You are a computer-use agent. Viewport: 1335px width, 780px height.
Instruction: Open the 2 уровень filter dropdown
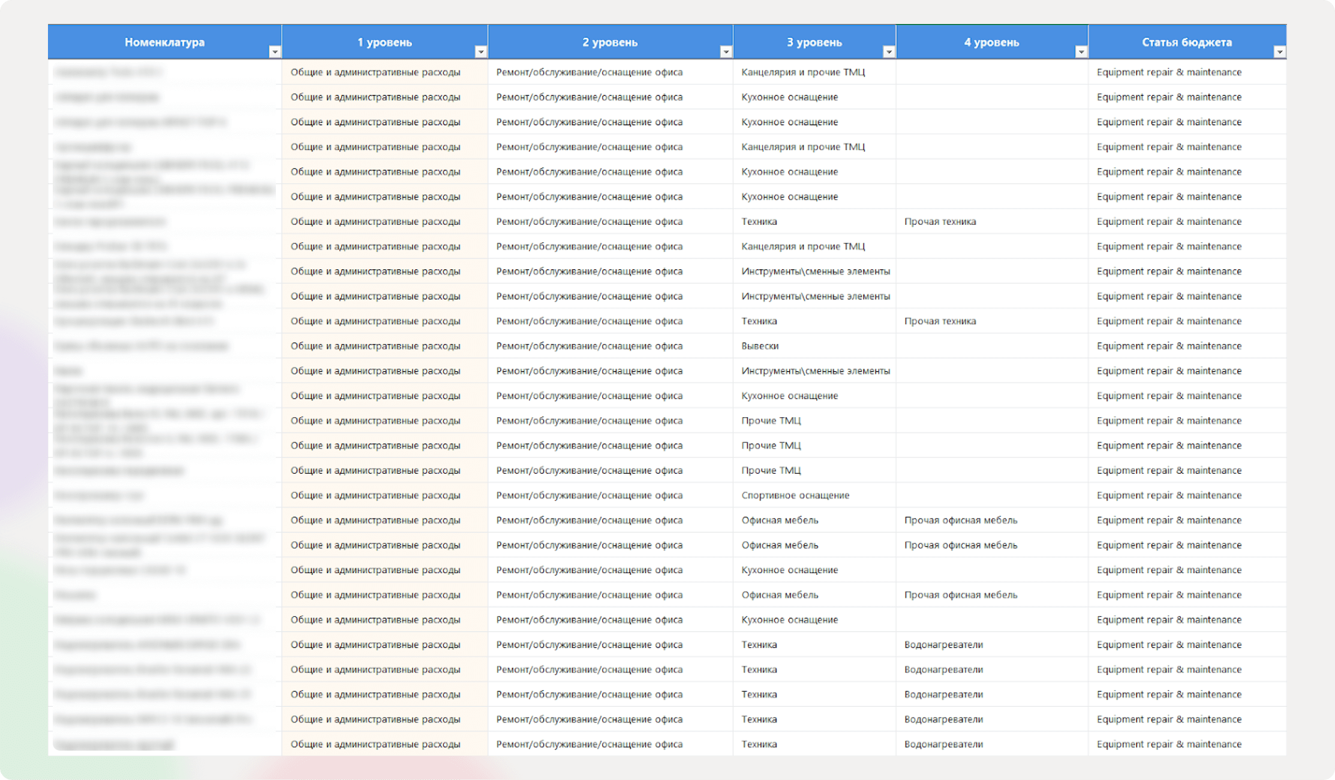(x=726, y=52)
